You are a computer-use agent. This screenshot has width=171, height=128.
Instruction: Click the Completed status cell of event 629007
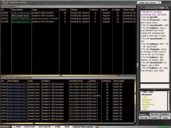coord(95,96)
